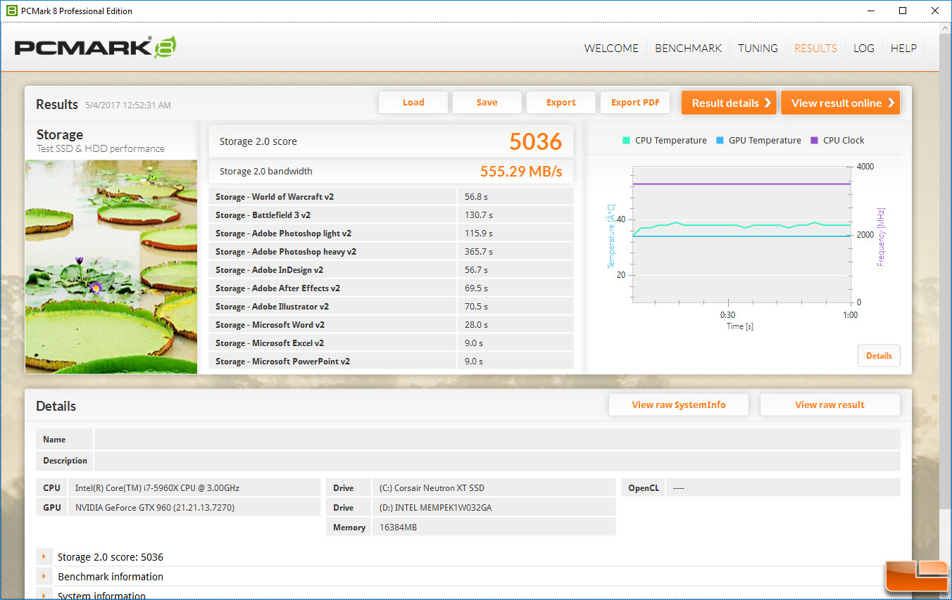Screen dimensions: 952x600
Task: Select the Adobe Illustrator v2 row
Action: pyautogui.click(x=391, y=307)
